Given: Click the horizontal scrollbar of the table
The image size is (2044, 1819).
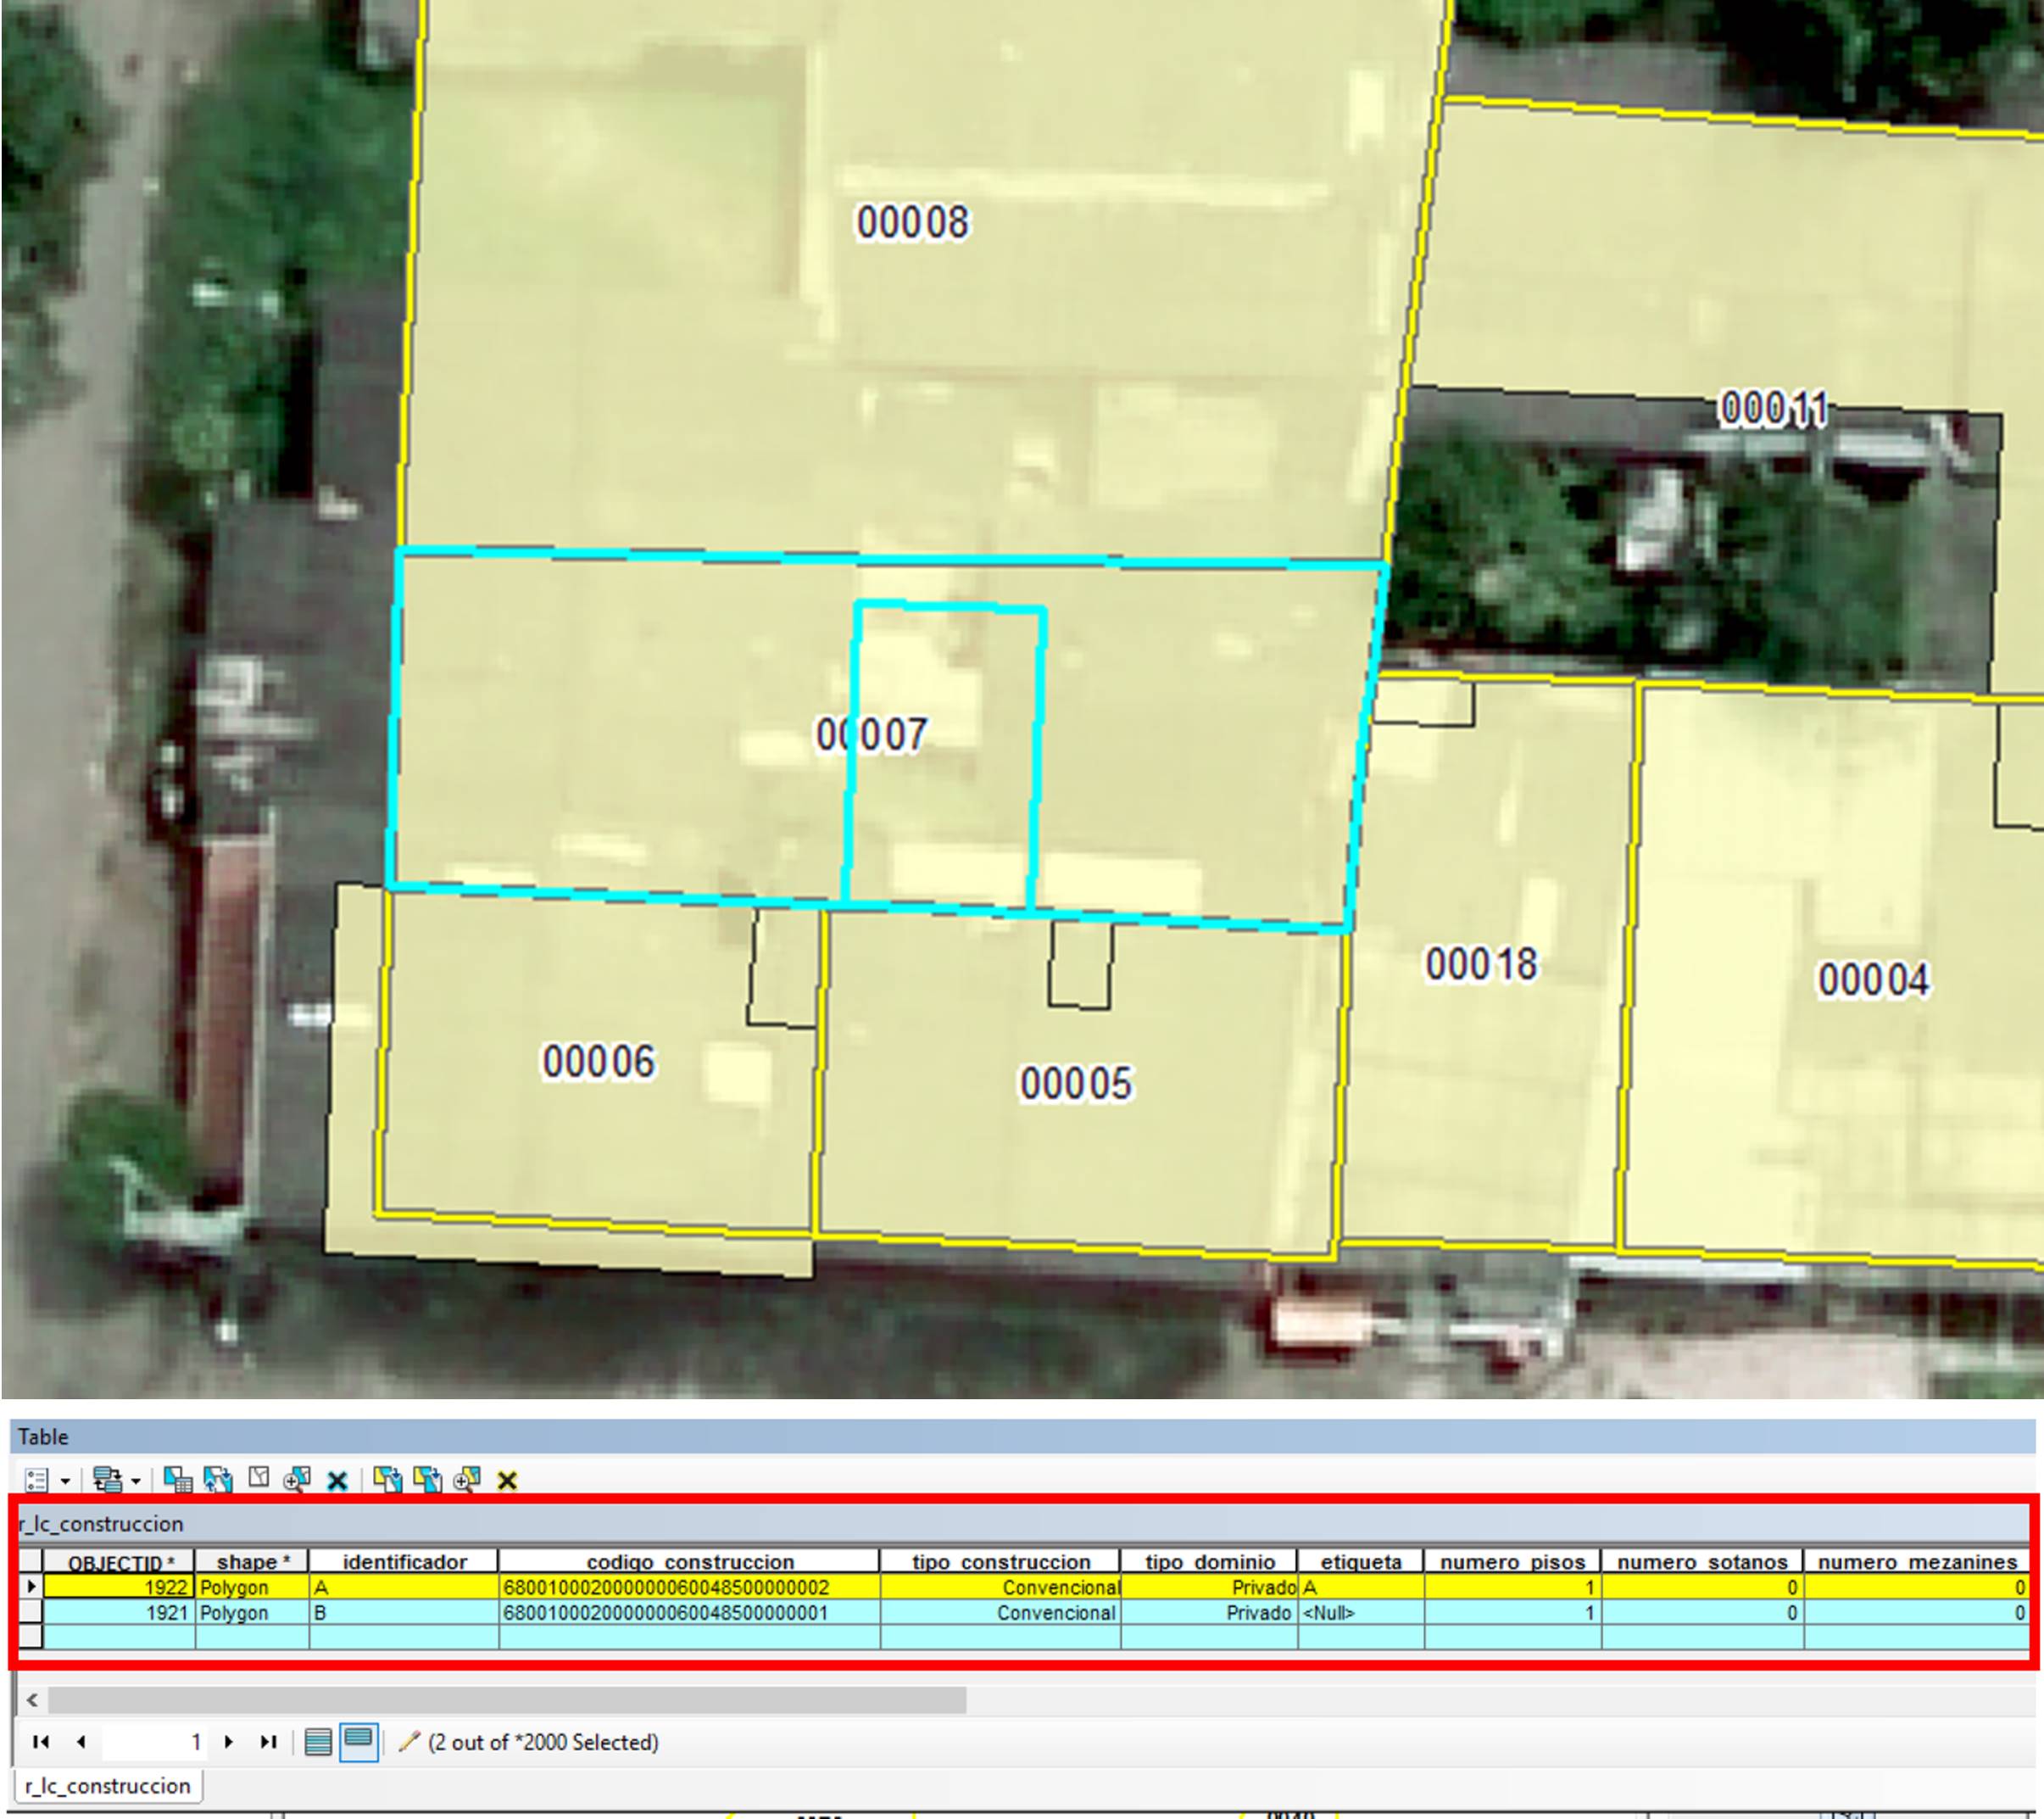Looking at the screenshot, I should [506, 1700].
